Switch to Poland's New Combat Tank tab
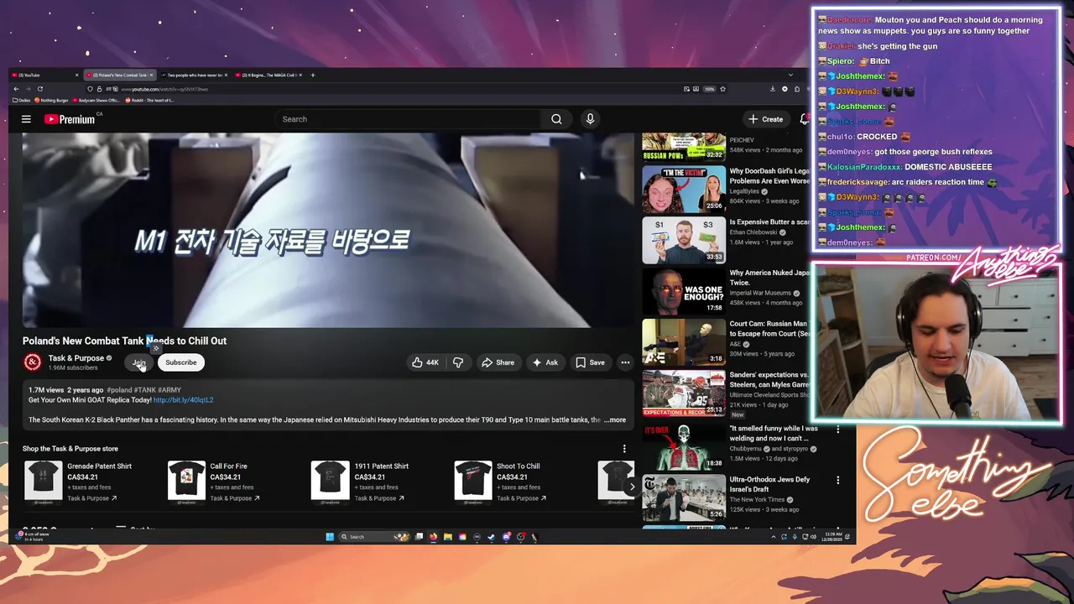Screen dimensions: 1074x604 coord(120,75)
